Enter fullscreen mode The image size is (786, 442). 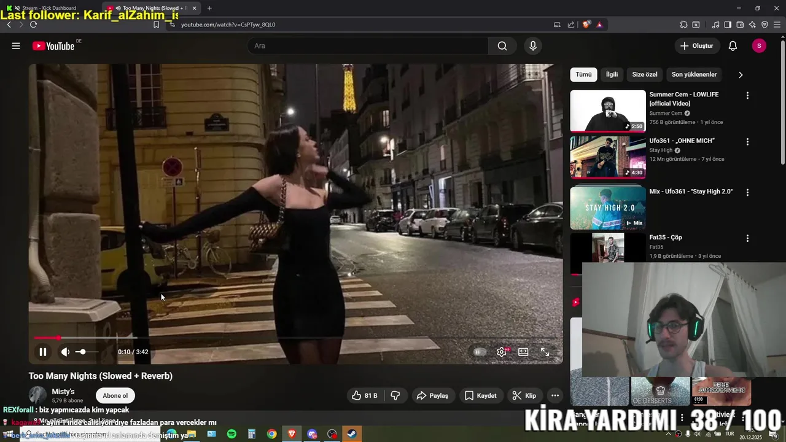tap(545, 352)
